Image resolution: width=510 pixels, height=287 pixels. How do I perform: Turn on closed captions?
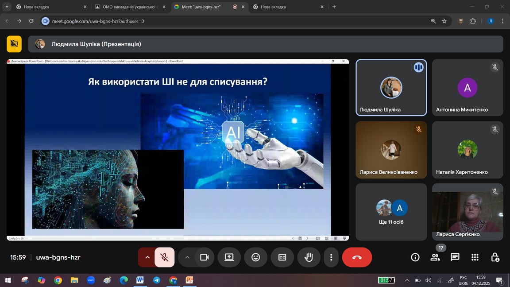tap(282, 257)
